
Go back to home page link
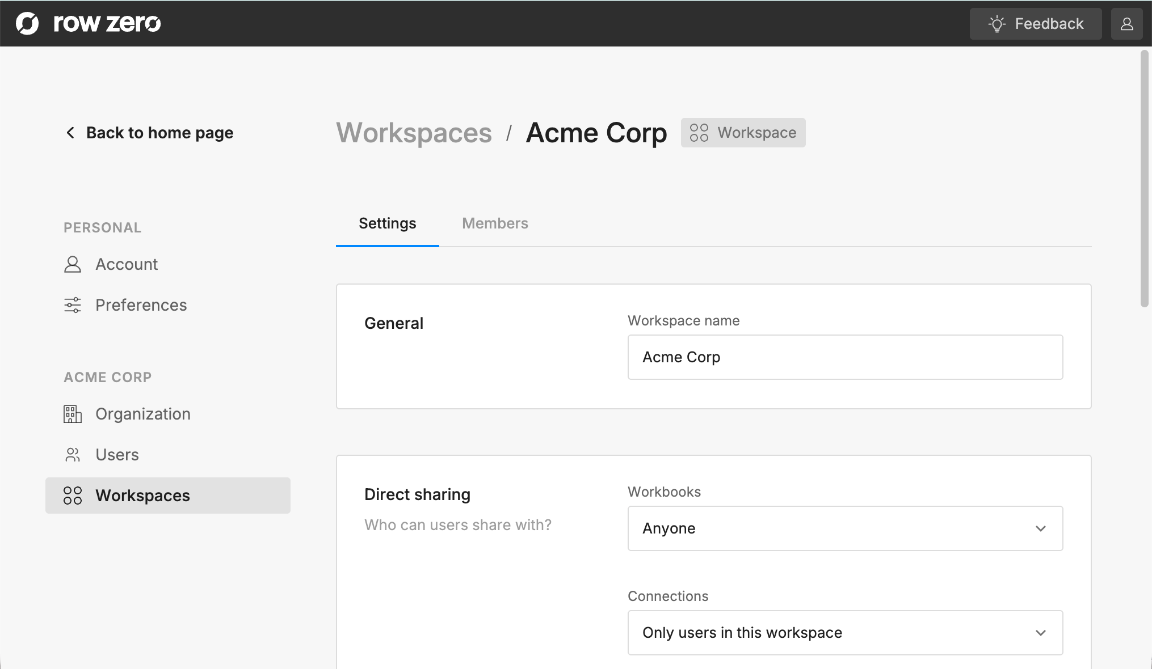pyautogui.click(x=159, y=133)
